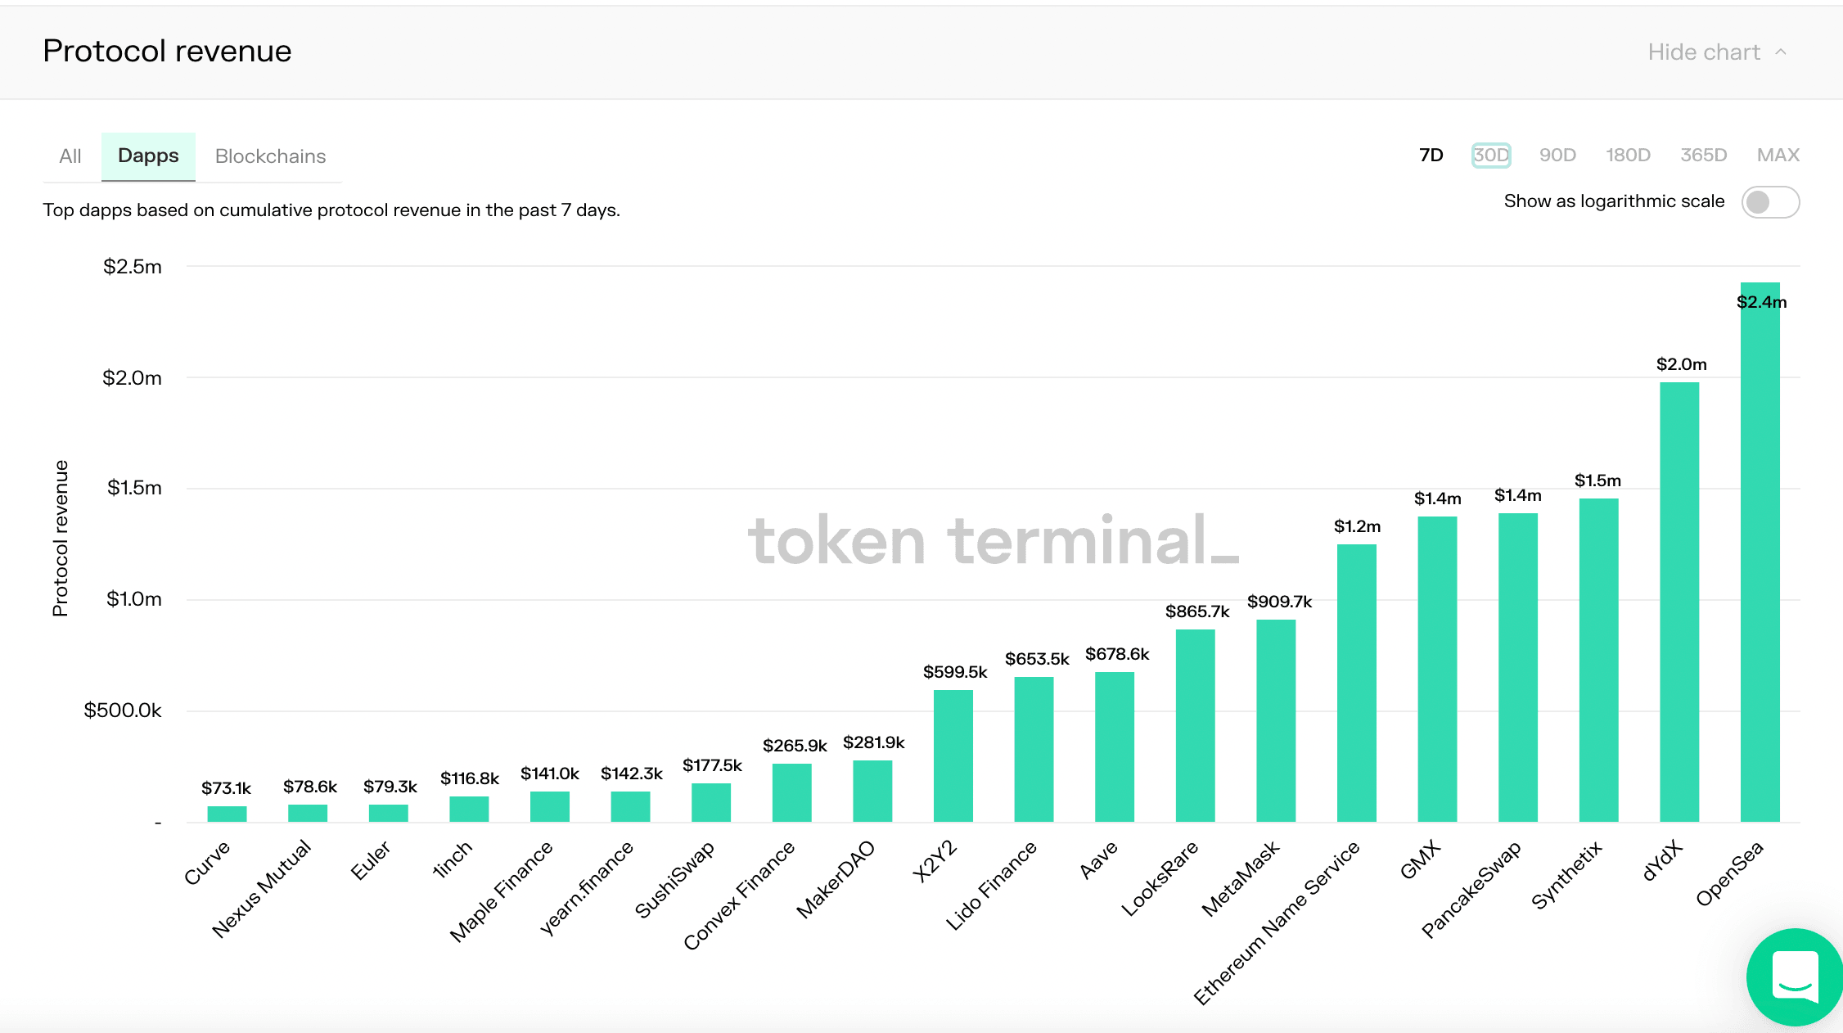Click the top dapps description text

point(331,210)
